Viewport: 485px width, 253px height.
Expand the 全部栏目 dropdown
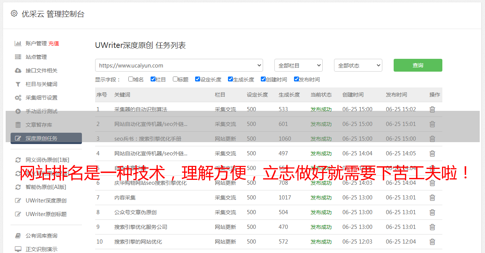click(x=298, y=65)
